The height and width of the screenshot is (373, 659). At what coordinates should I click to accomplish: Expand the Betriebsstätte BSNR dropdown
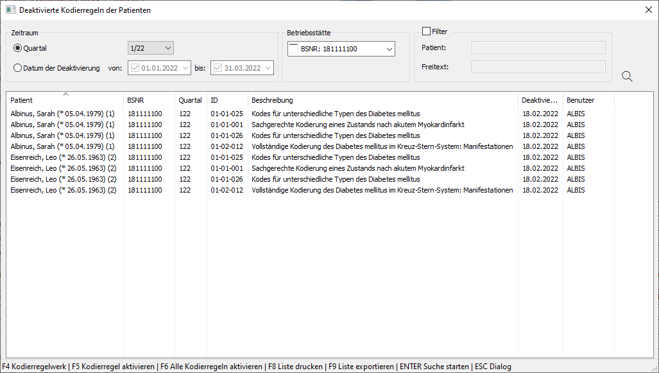coord(389,49)
